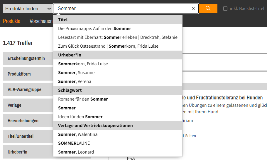Switch to the Produkte tab
The width and height of the screenshot is (267, 160).
click(11, 21)
